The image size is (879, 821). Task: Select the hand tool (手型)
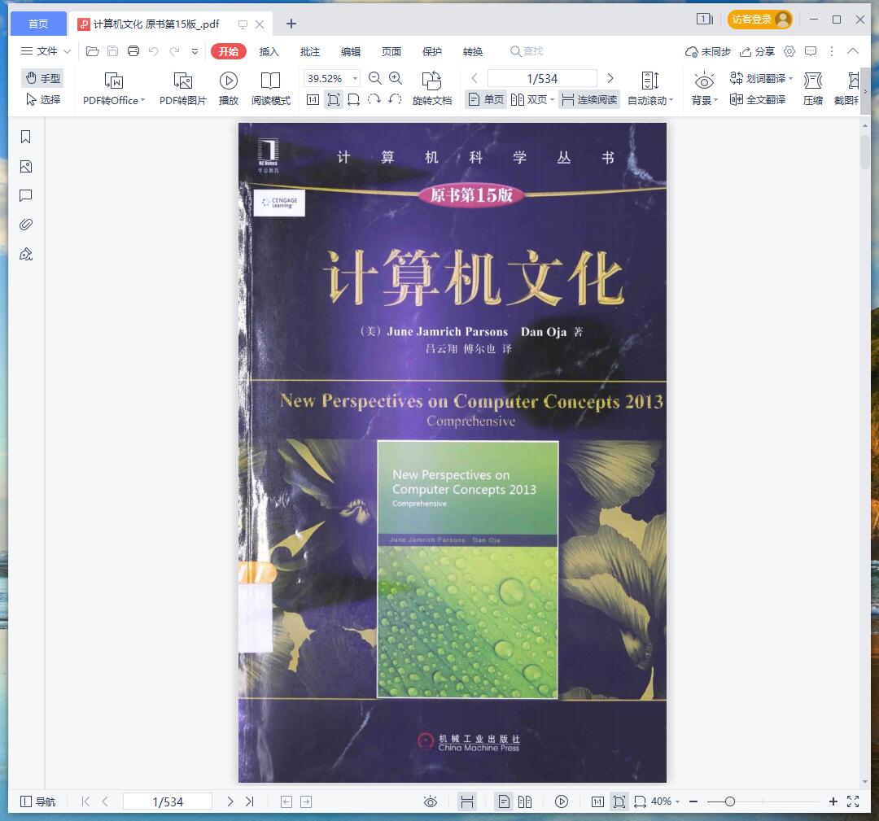pyautogui.click(x=42, y=78)
